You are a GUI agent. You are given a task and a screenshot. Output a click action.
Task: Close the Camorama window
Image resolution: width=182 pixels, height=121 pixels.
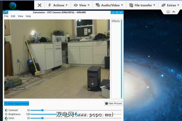(x=121, y=12)
